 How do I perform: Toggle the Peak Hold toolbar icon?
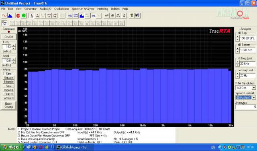(76, 16)
